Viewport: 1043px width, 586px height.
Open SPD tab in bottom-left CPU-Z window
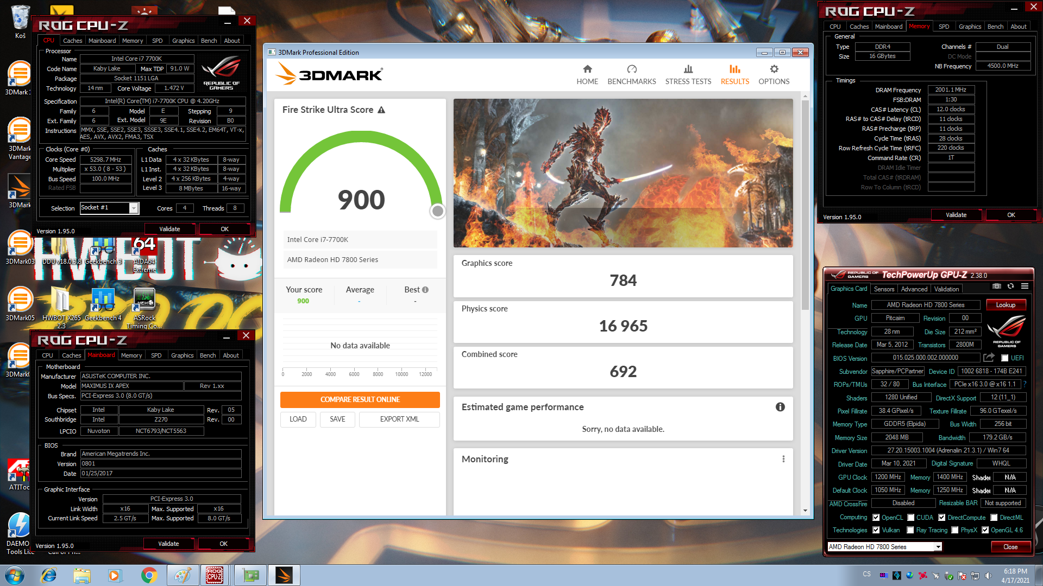point(156,355)
